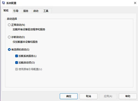This screenshot has height=101, width=138.
Task: Select the 诊断启动(D) radio option
Action: pos(9,37)
